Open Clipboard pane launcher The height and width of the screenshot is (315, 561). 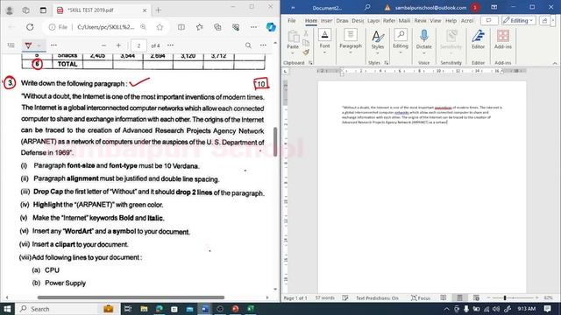tap(310, 63)
